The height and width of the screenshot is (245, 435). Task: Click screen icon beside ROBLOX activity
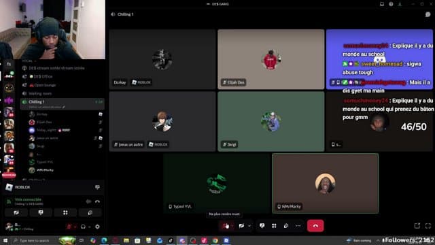97,187
